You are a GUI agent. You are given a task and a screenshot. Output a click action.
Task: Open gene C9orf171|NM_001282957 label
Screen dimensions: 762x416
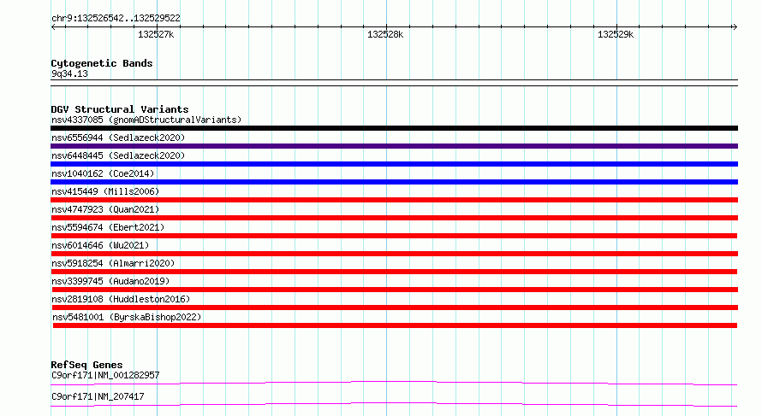click(105, 375)
